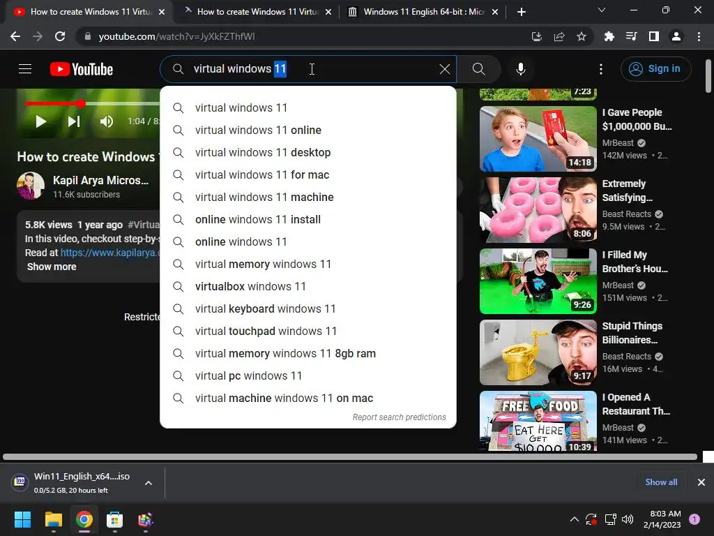
Task: Select suggestion 'virtual windows 11 machine'
Action: [x=307, y=197]
